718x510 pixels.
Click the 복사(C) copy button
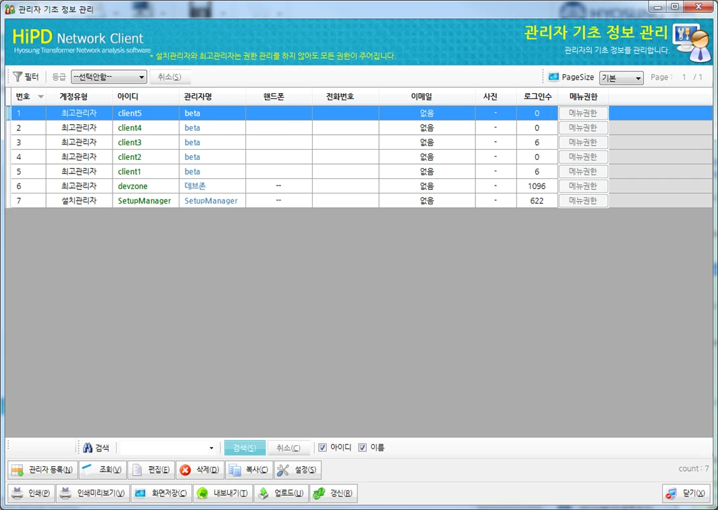coord(249,470)
